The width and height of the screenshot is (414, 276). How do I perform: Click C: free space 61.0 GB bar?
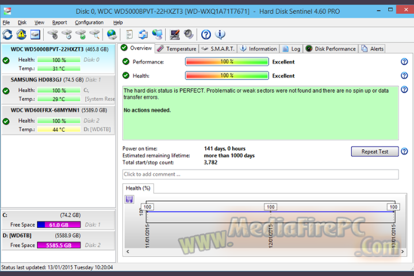point(59,225)
